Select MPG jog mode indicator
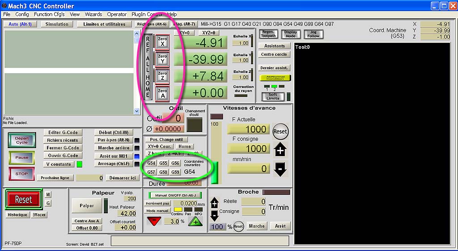458x251 pixels. coord(198,209)
